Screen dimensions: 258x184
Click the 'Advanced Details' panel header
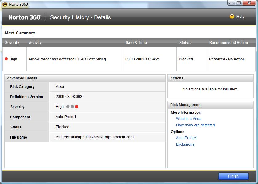(85, 78)
